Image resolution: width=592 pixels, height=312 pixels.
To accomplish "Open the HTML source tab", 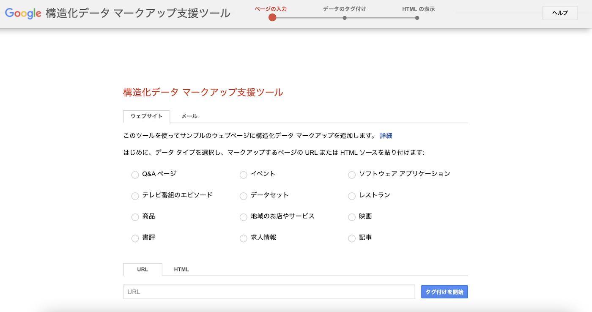I will coord(181,269).
